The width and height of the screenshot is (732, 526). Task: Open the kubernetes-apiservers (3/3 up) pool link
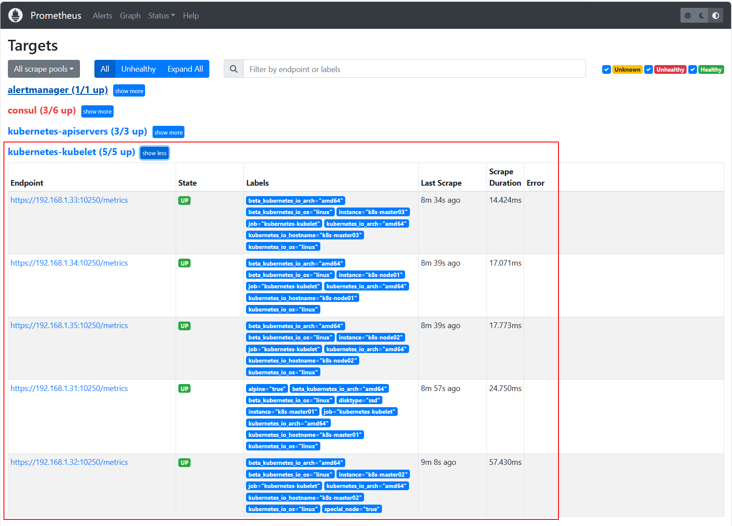(77, 131)
